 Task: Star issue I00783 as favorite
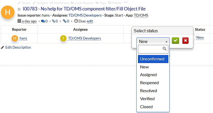19,9
